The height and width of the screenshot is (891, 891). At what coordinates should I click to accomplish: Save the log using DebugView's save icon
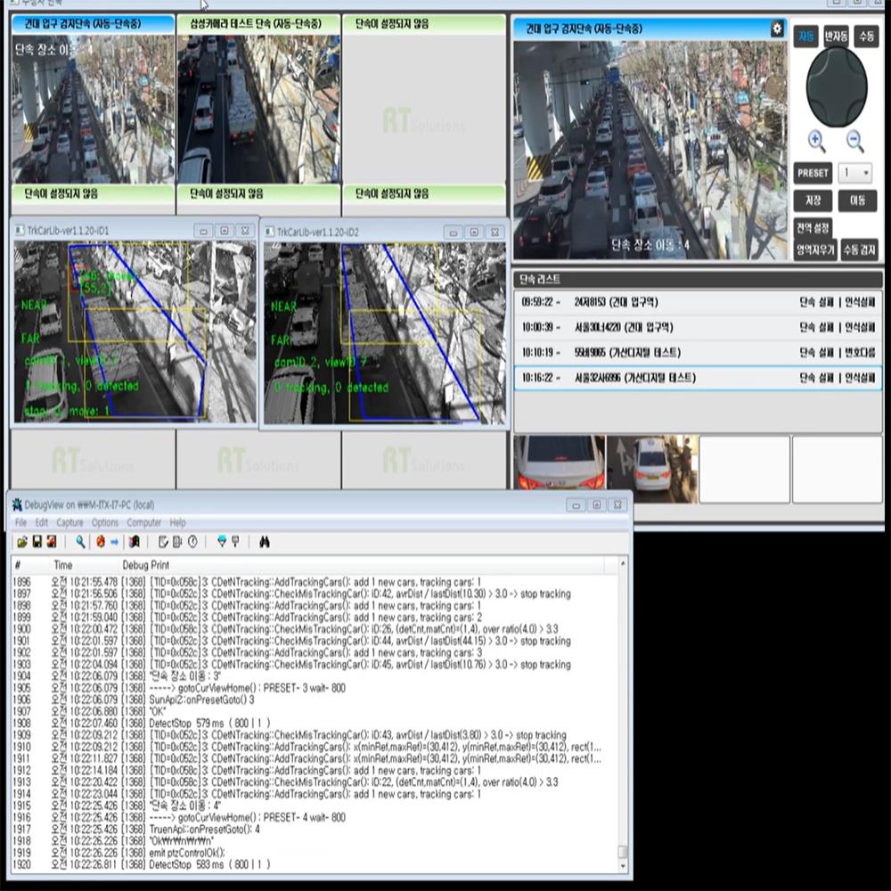point(37,542)
